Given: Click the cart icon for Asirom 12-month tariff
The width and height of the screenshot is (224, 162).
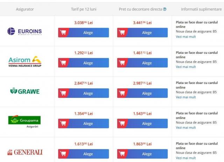Looking at the screenshot, I should pyautogui.click(x=63, y=63).
